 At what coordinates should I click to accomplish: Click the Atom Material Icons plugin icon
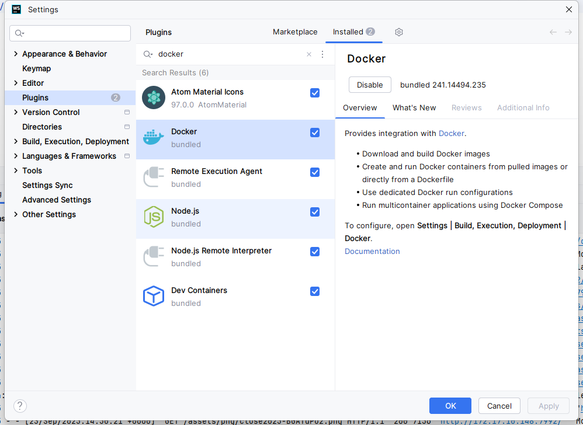coord(154,97)
